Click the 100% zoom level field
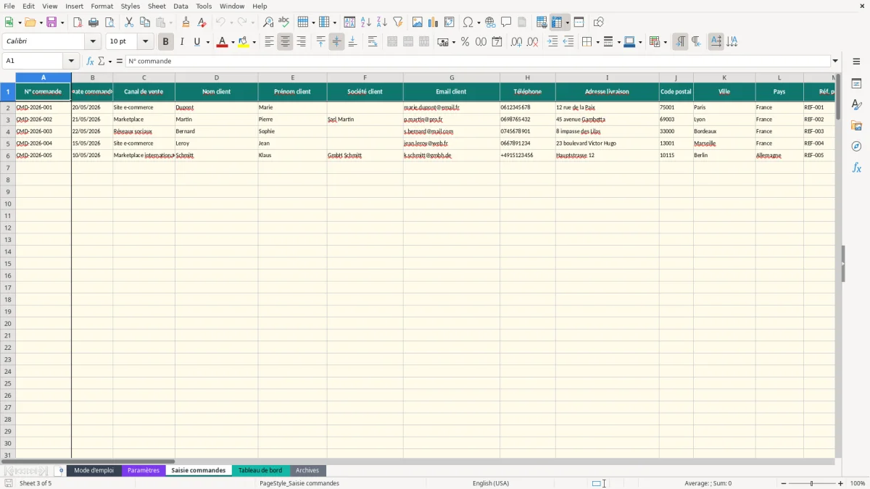Screen dimensions: 870x489 (x=858, y=483)
